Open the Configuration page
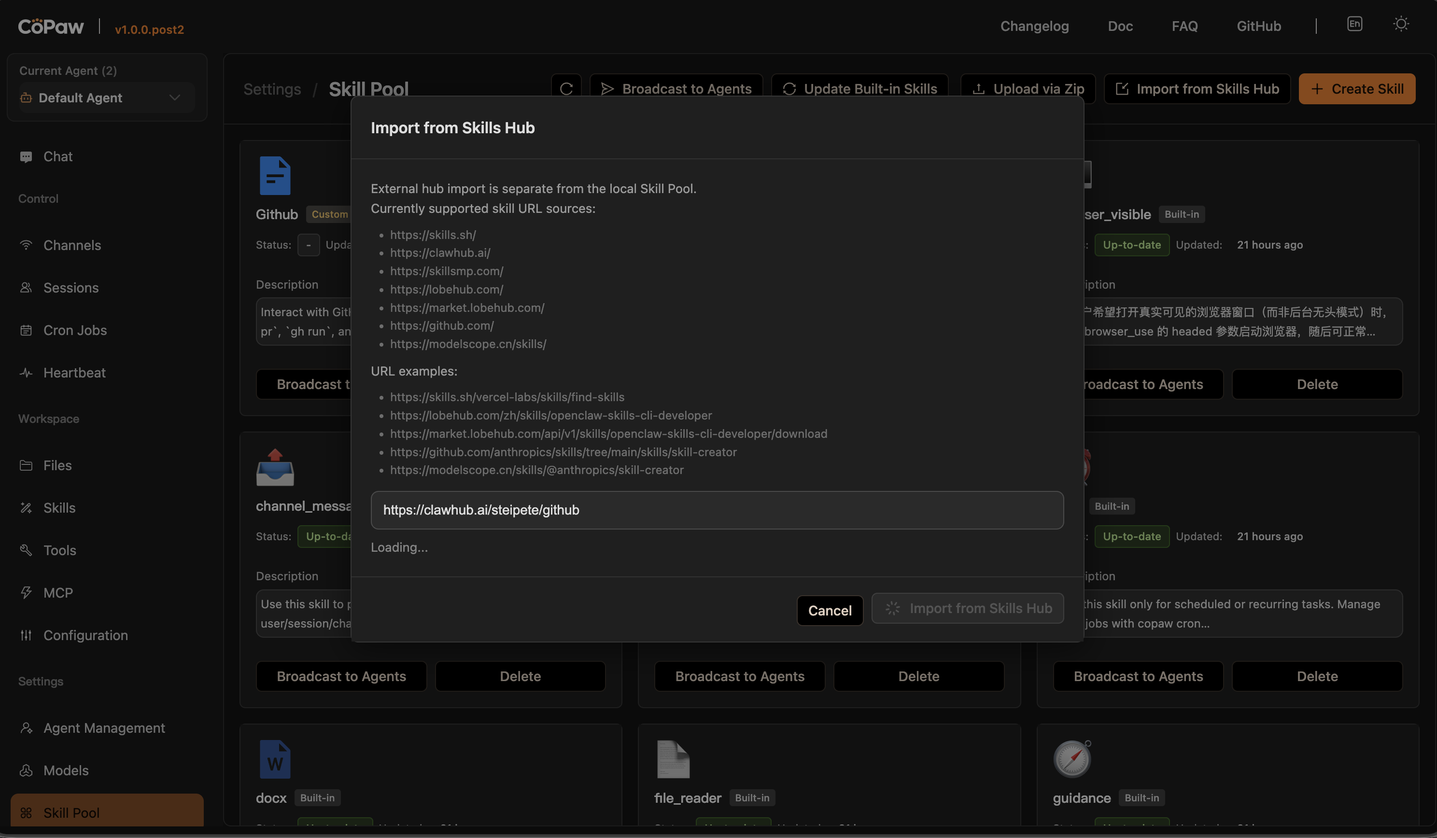The height and width of the screenshot is (838, 1437). coord(85,636)
